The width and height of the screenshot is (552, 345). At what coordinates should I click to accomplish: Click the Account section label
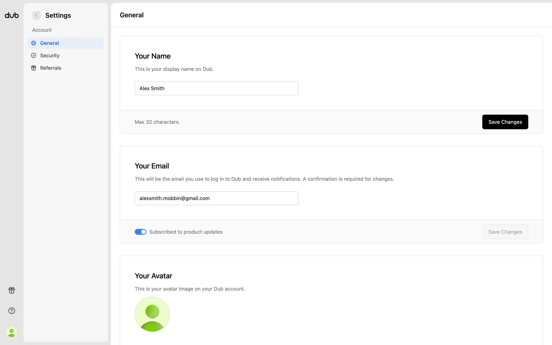point(42,30)
